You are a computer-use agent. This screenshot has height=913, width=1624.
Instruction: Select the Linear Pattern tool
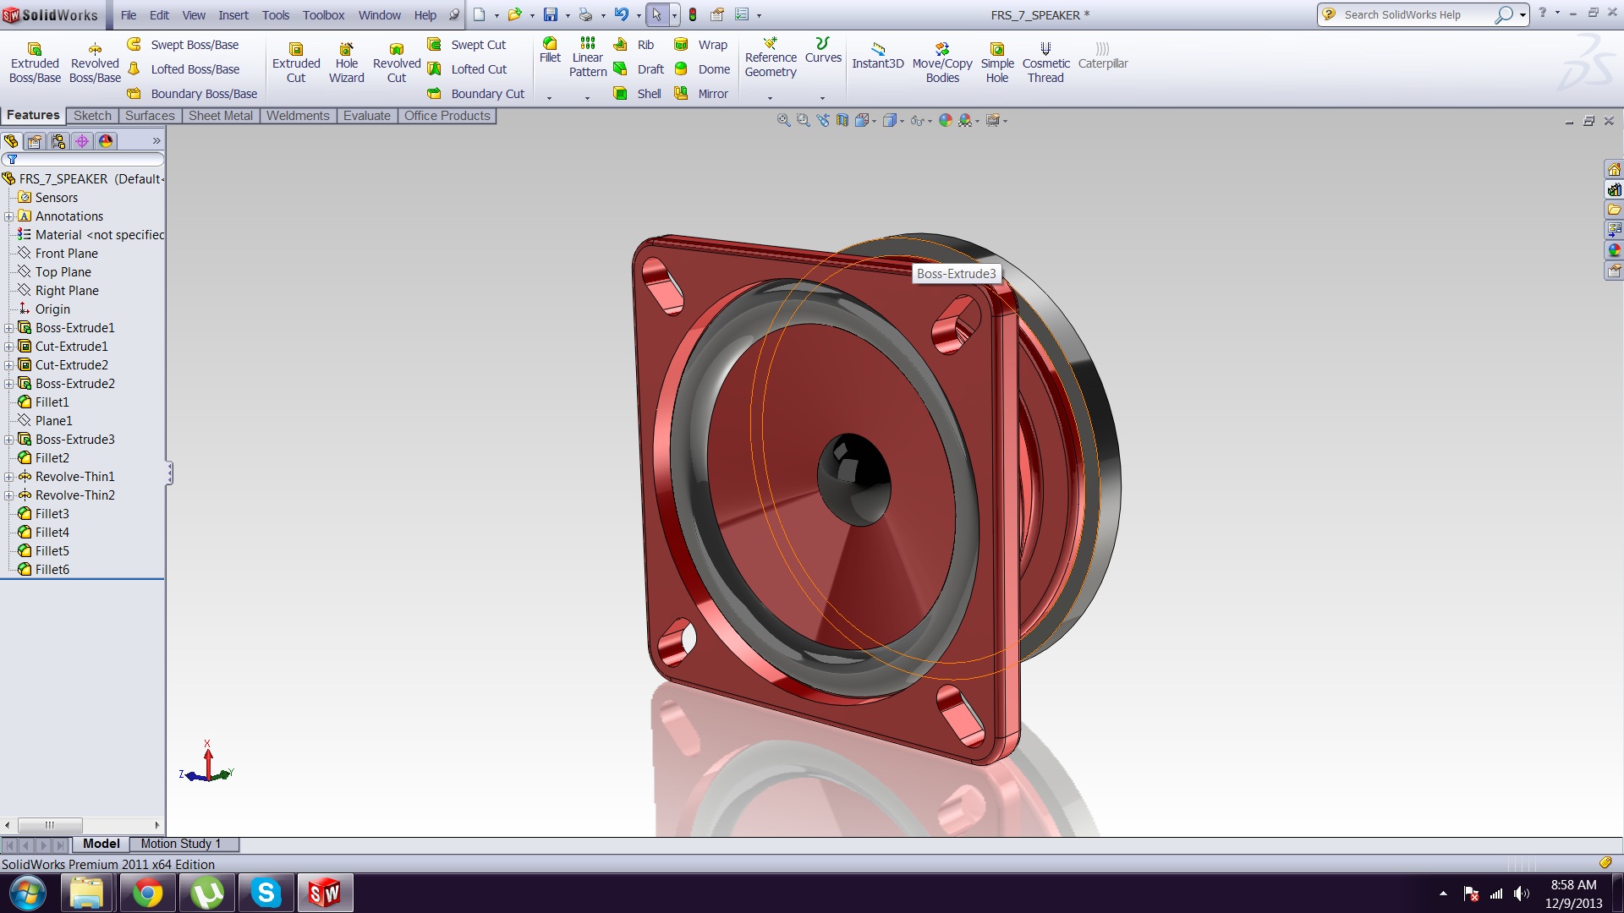click(588, 57)
